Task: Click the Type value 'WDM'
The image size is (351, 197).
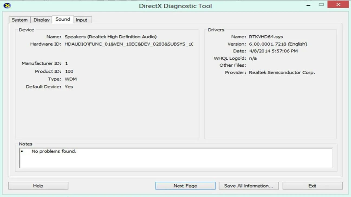Action: click(x=71, y=79)
